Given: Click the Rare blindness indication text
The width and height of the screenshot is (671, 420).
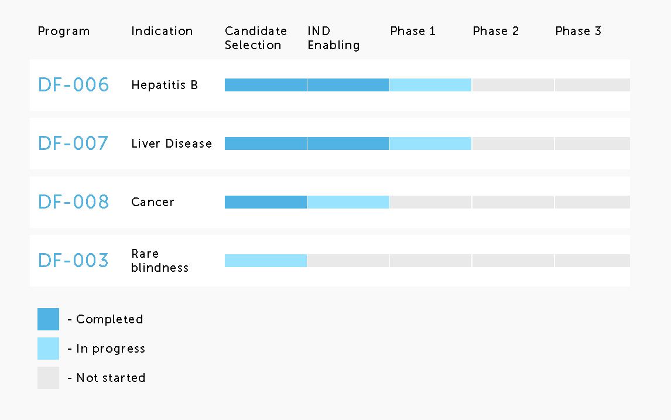Looking at the screenshot, I should 159,261.
